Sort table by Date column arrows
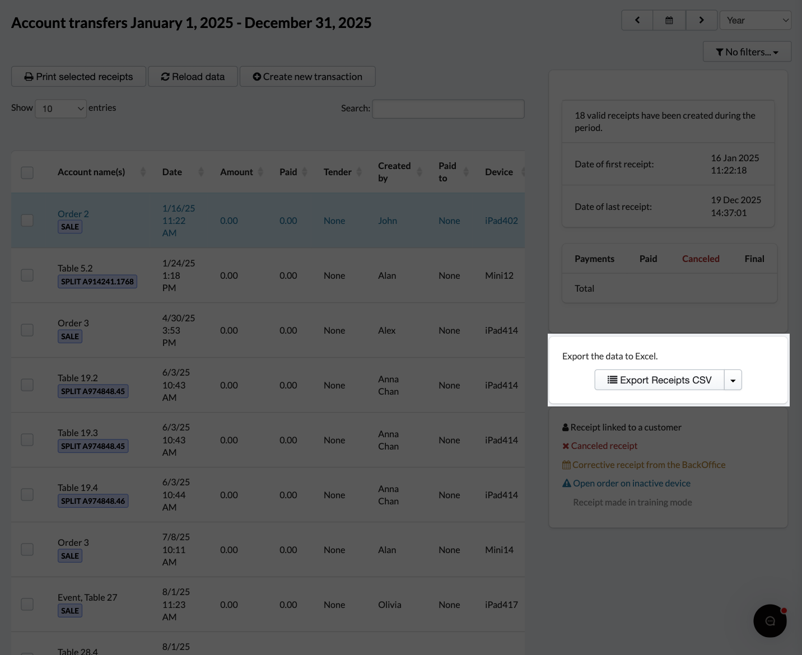This screenshot has width=802, height=655. pos(201,172)
